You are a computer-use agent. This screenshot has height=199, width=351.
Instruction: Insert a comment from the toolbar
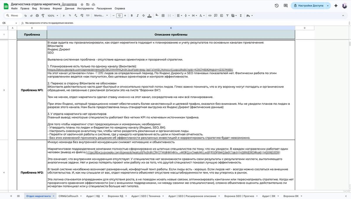[x=215, y=15]
